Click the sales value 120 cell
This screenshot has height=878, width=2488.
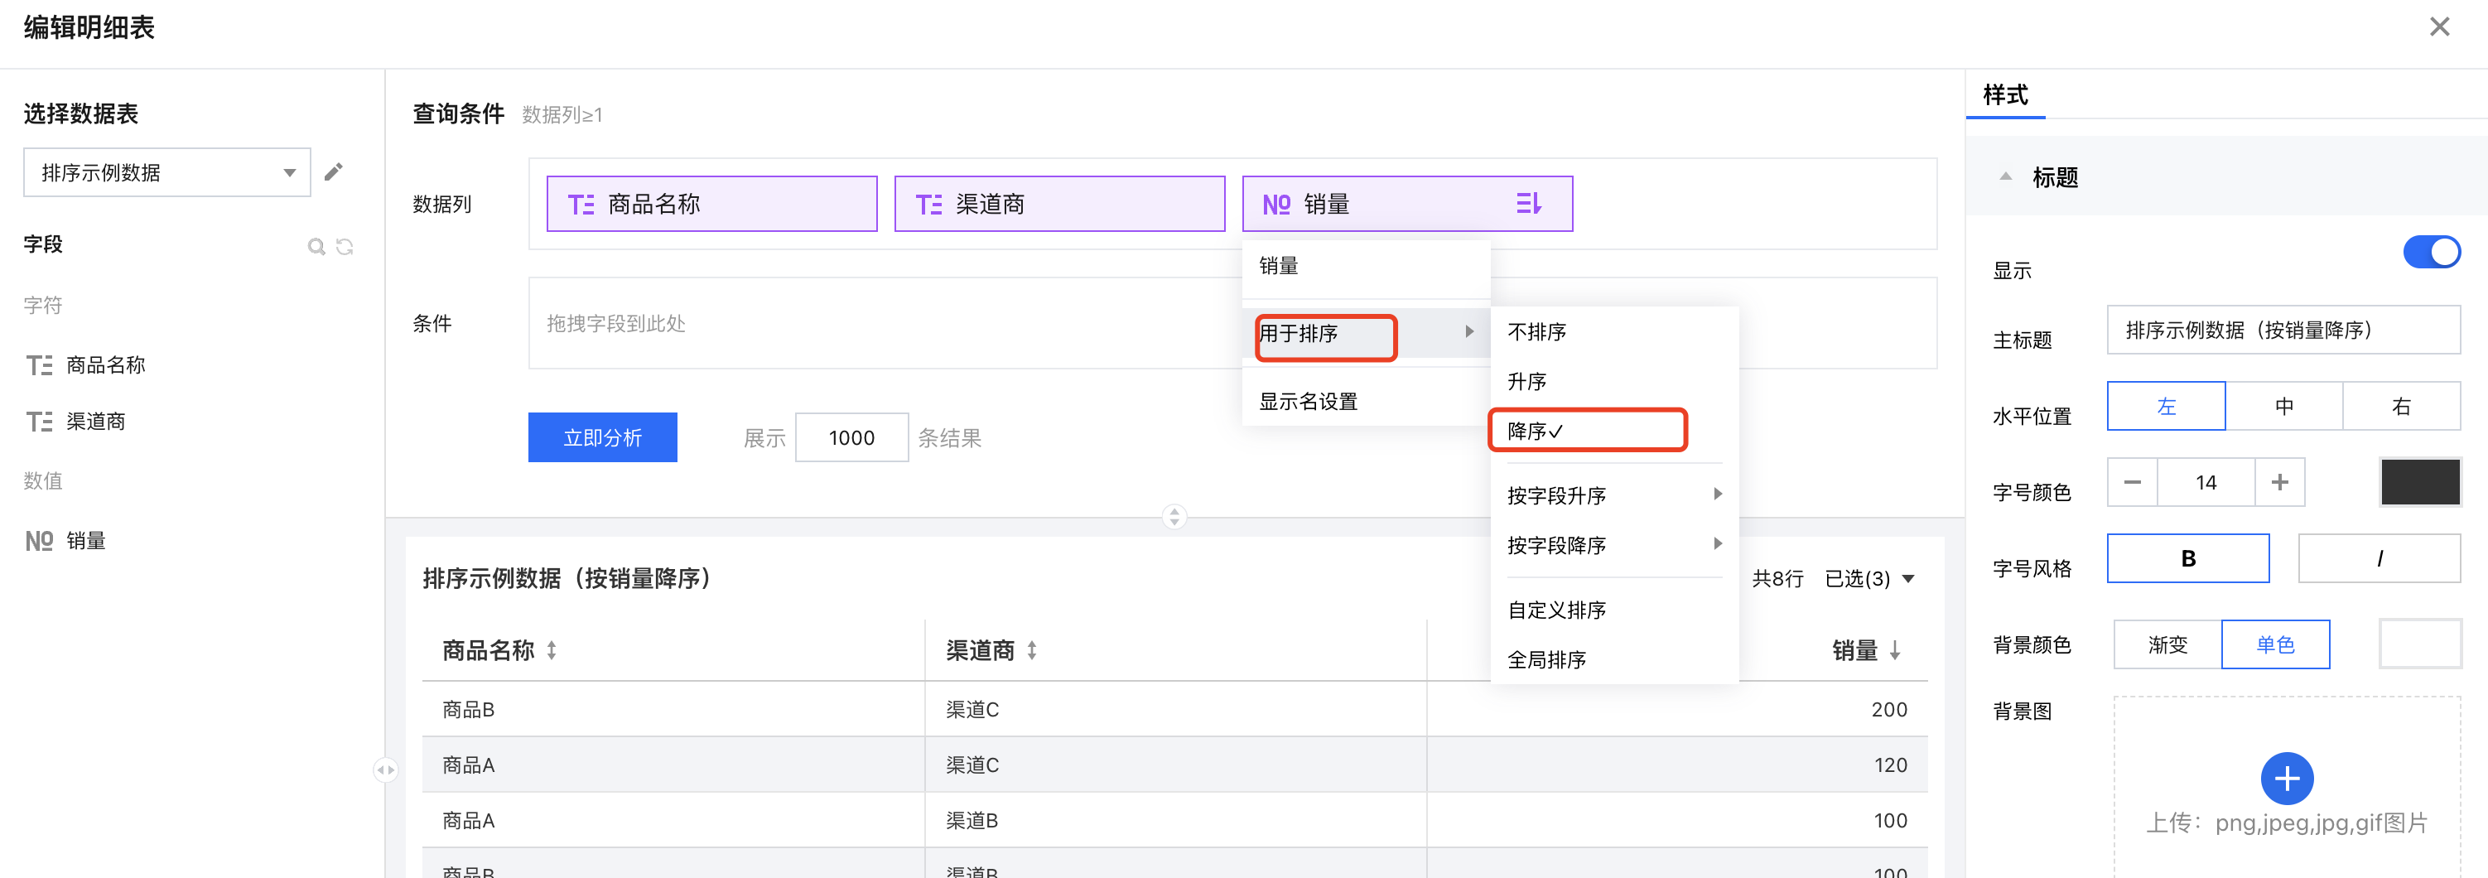coord(1676,765)
